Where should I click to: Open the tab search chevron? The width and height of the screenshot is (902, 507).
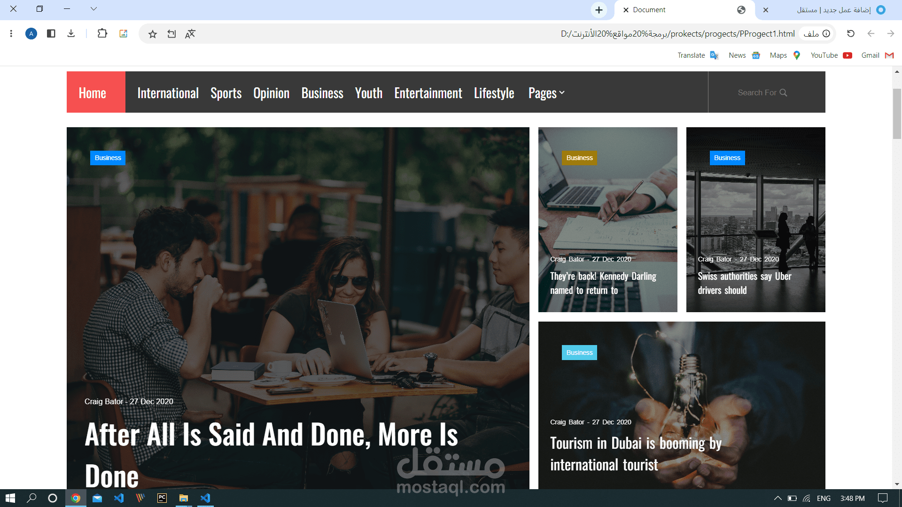click(x=93, y=8)
